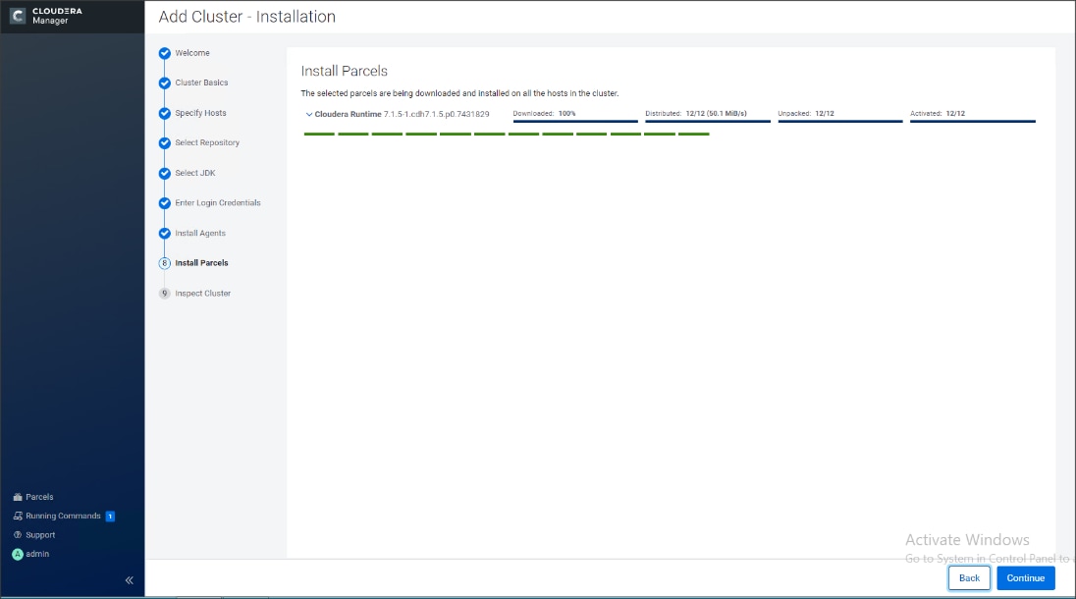Collapse the Cloudera Runtime parcel details

click(x=310, y=114)
